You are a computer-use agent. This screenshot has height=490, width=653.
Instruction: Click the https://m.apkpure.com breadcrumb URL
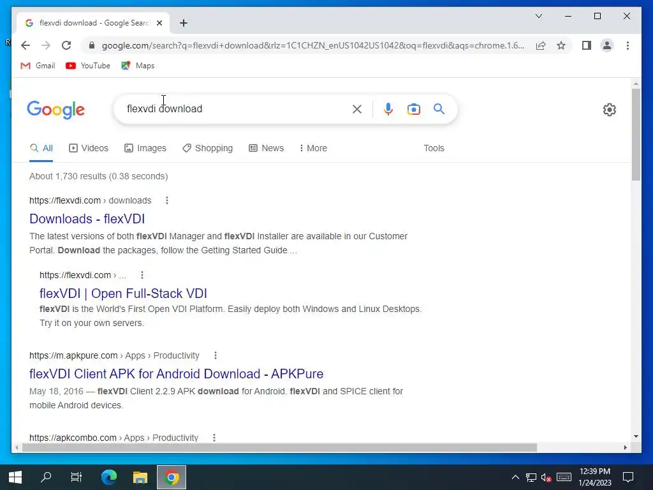click(114, 355)
